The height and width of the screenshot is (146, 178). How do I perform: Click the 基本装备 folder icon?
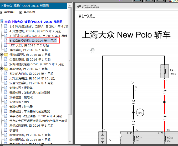click(6, 69)
